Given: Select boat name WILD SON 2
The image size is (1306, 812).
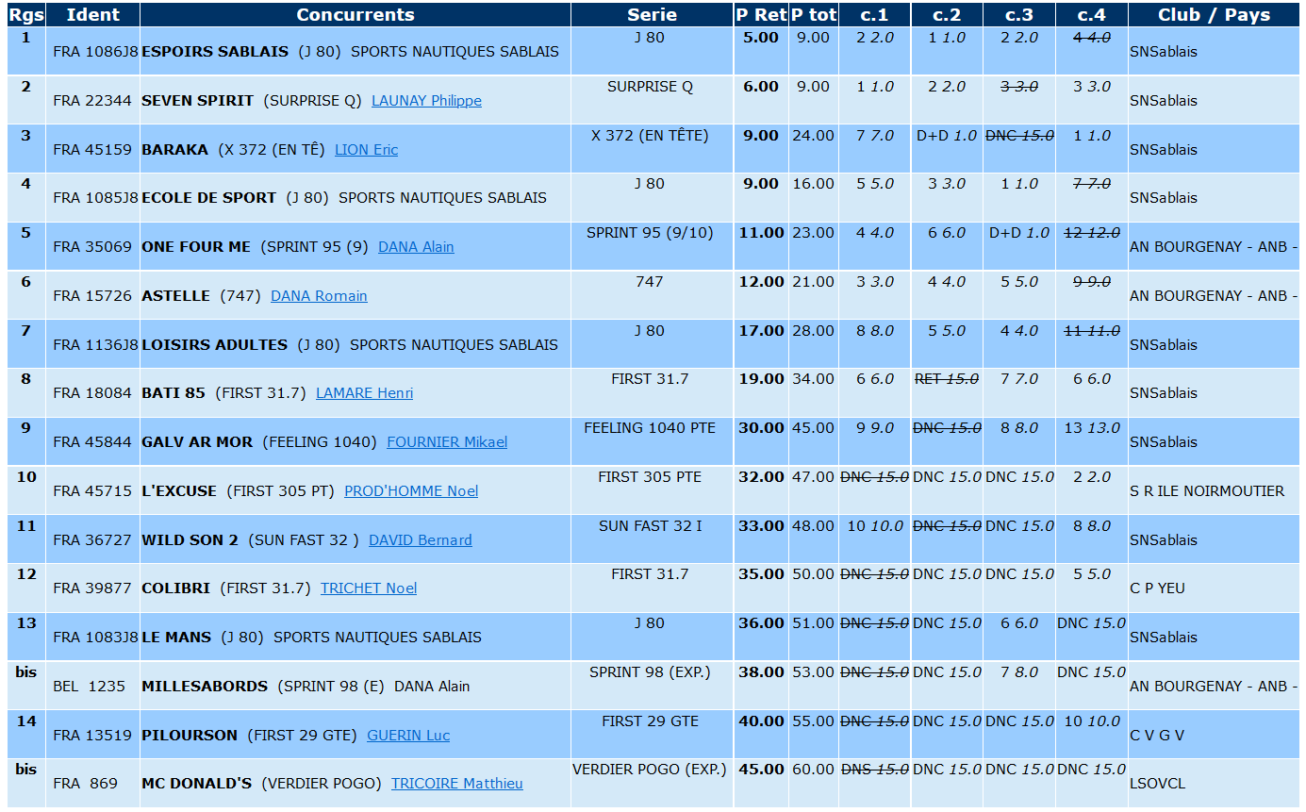Looking at the screenshot, I should (x=190, y=540).
